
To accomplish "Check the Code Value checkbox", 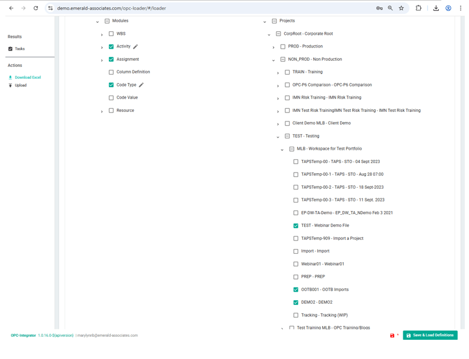I will [x=111, y=97].
